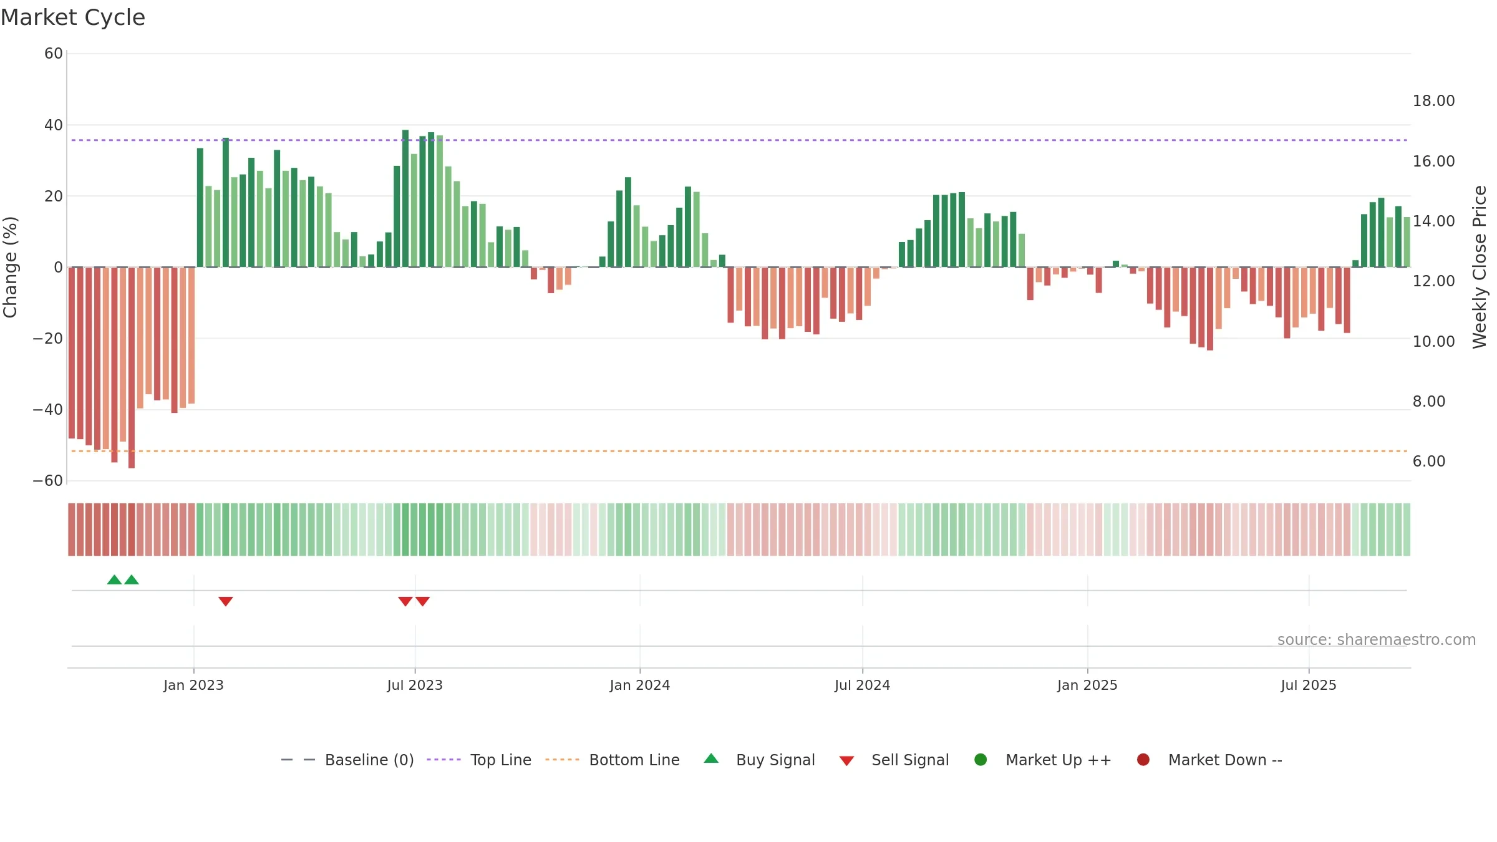The image size is (1497, 842).
Task: Click the gray dashed Baseline sample in legend
Action: point(298,760)
